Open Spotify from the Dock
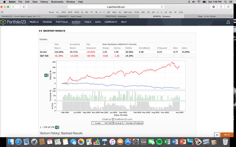Image resolution: width=236 pixels, height=147 pixels. click(158, 141)
